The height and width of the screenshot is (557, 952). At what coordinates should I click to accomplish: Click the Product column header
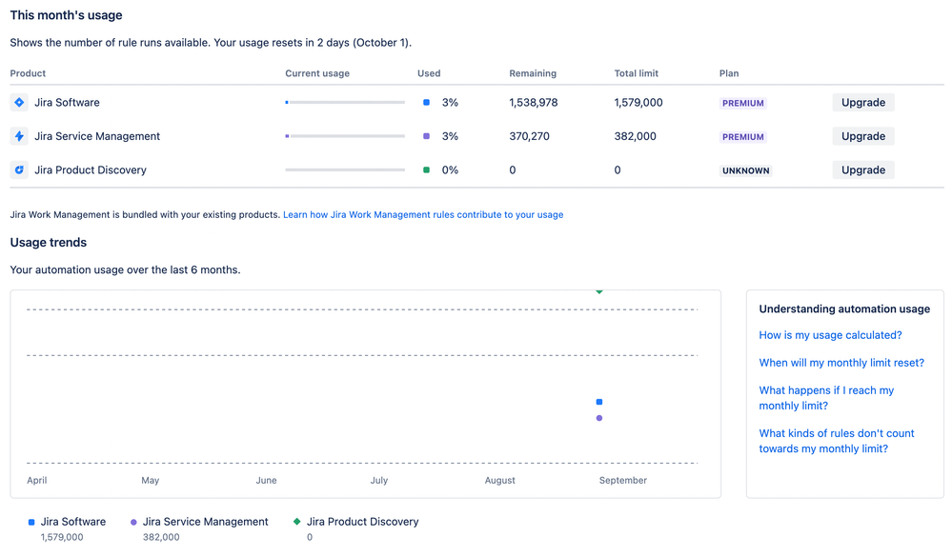click(28, 73)
